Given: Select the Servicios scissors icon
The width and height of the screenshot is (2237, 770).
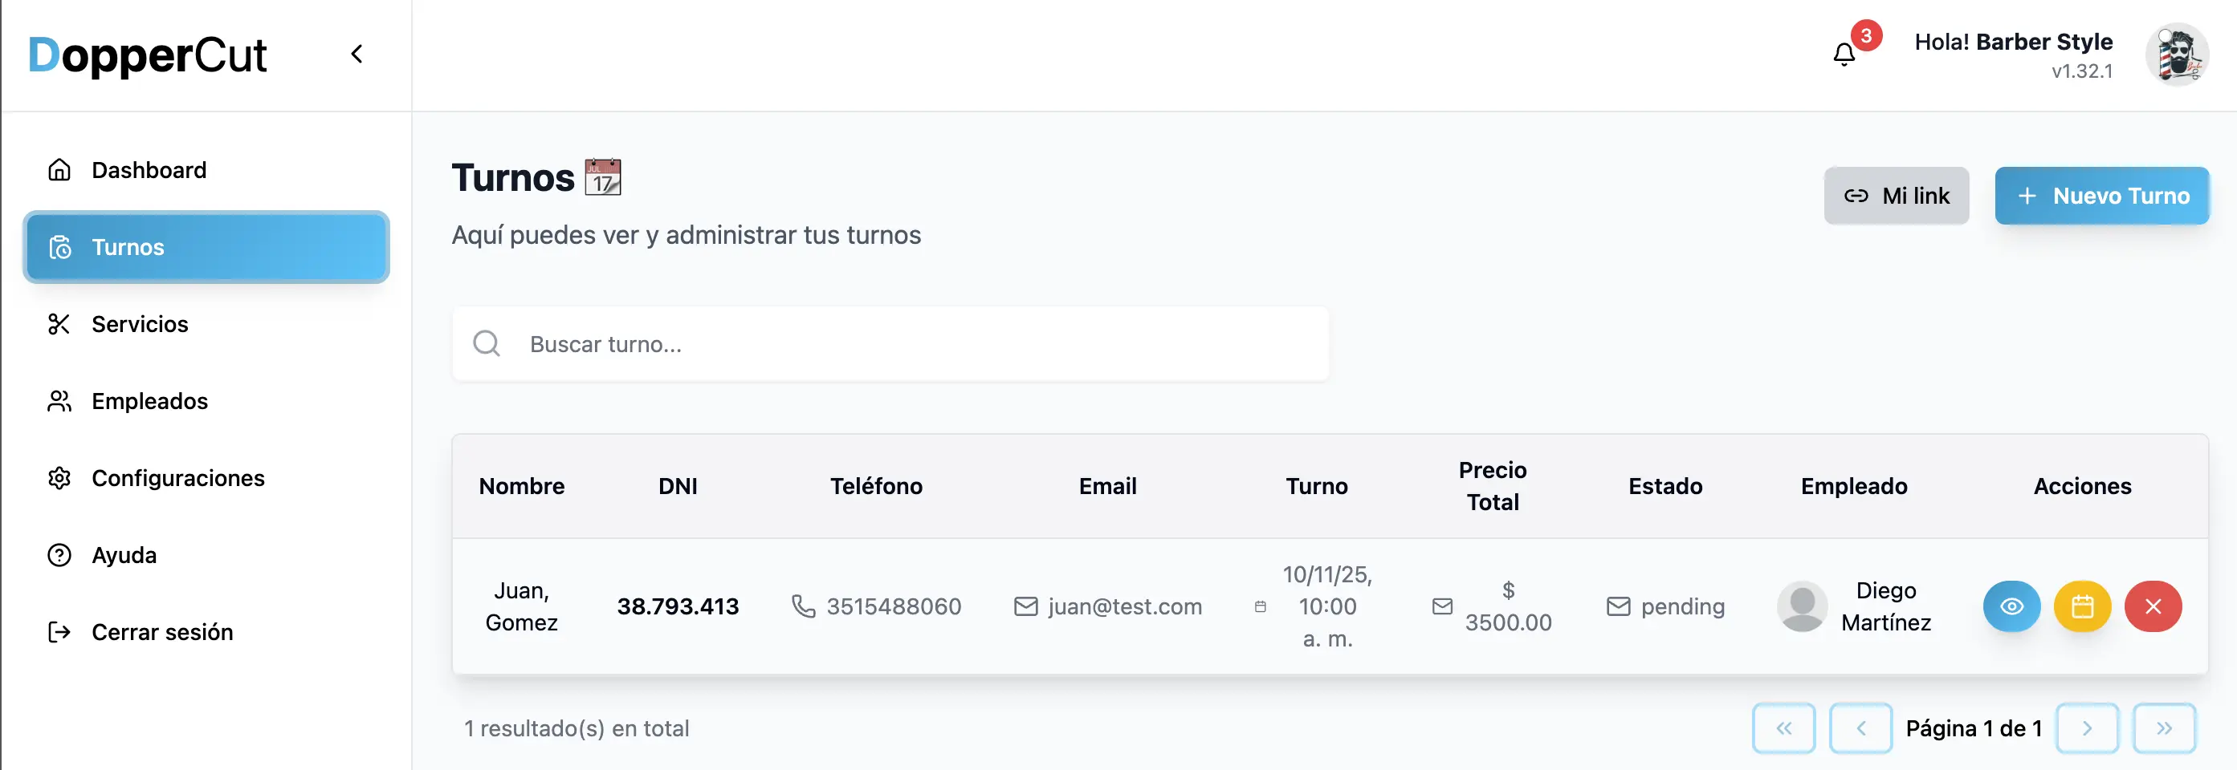Looking at the screenshot, I should click(58, 323).
